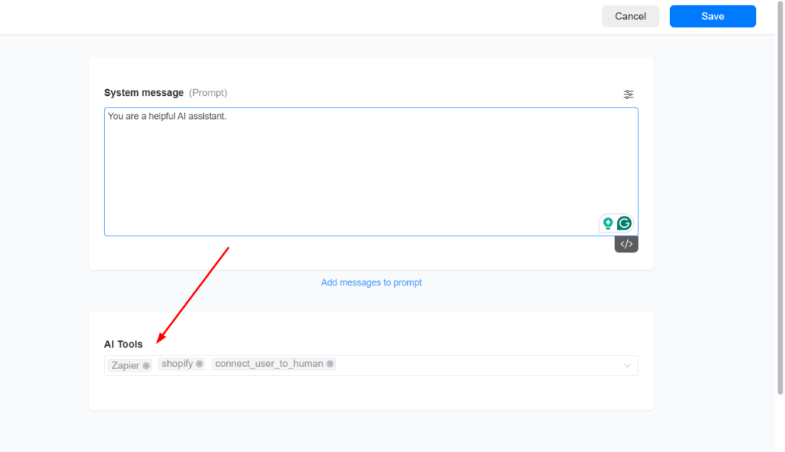785x452 pixels.
Task: Click the Add messages to prompt link
Action: [x=371, y=282]
